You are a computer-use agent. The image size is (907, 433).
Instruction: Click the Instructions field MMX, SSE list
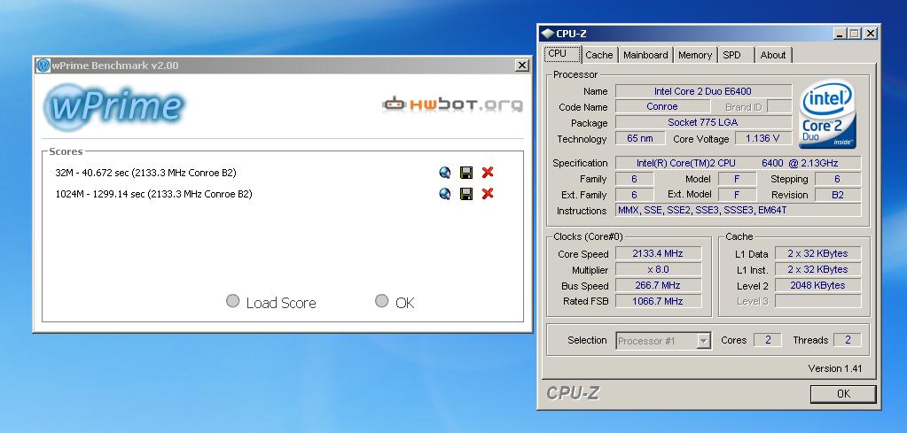[738, 210]
